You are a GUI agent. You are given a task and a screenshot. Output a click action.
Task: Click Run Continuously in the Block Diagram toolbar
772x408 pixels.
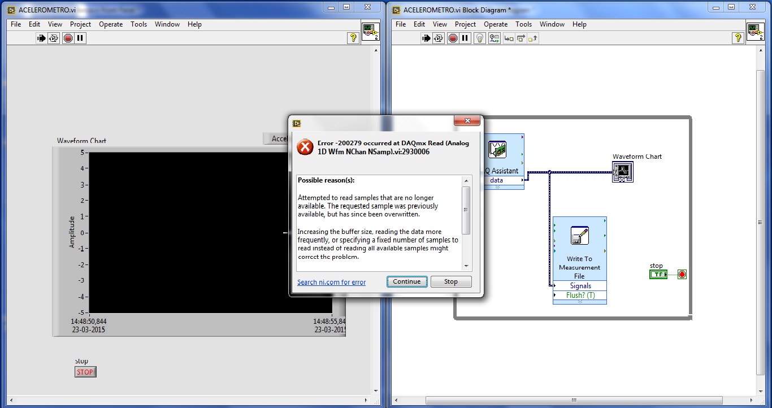click(439, 38)
